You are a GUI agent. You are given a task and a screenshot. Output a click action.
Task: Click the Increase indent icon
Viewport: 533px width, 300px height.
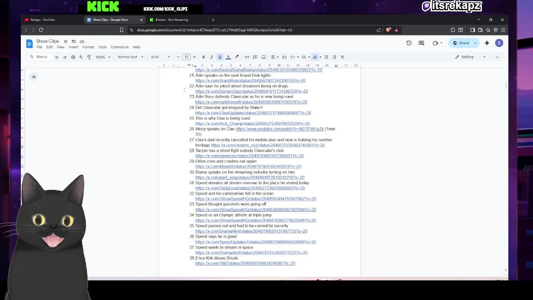click(x=334, y=57)
